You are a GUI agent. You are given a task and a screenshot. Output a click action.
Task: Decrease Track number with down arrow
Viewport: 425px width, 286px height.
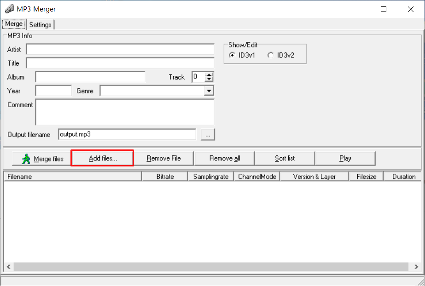(x=209, y=79)
